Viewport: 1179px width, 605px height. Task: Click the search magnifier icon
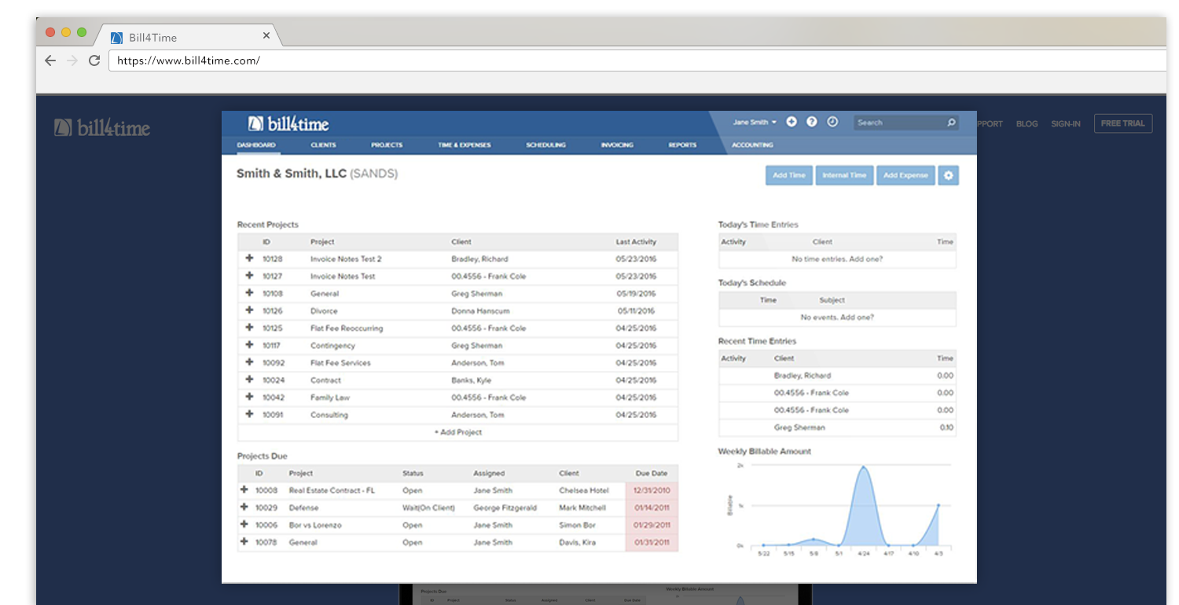coord(950,123)
